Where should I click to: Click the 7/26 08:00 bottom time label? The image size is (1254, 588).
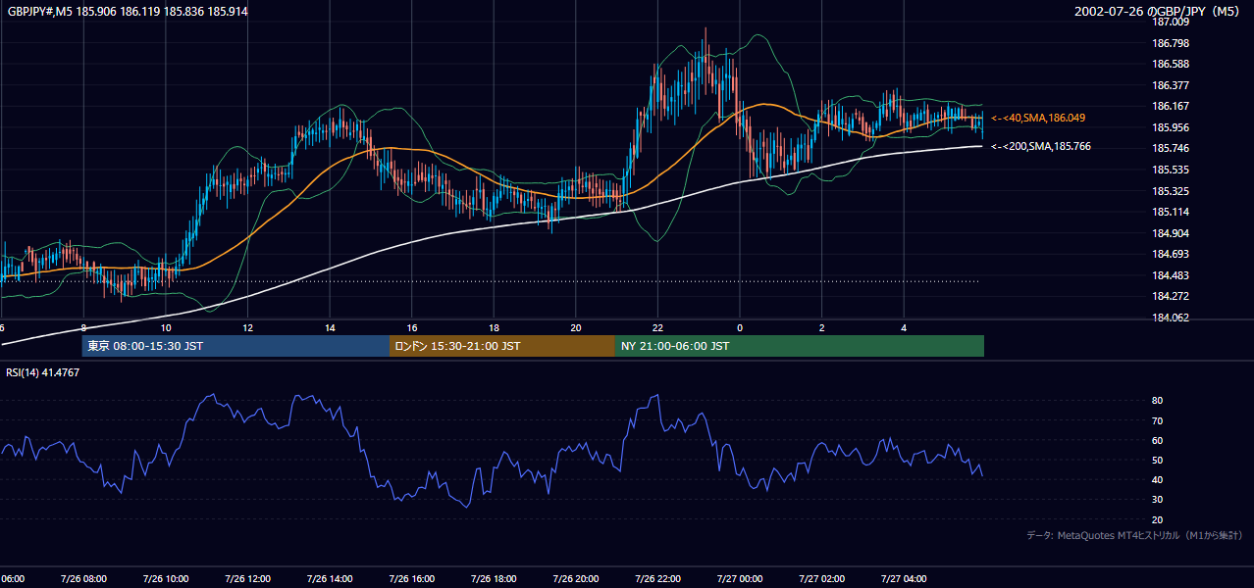(x=83, y=579)
